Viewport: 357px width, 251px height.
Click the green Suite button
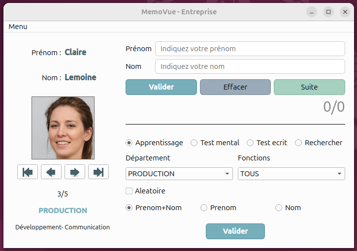(309, 87)
